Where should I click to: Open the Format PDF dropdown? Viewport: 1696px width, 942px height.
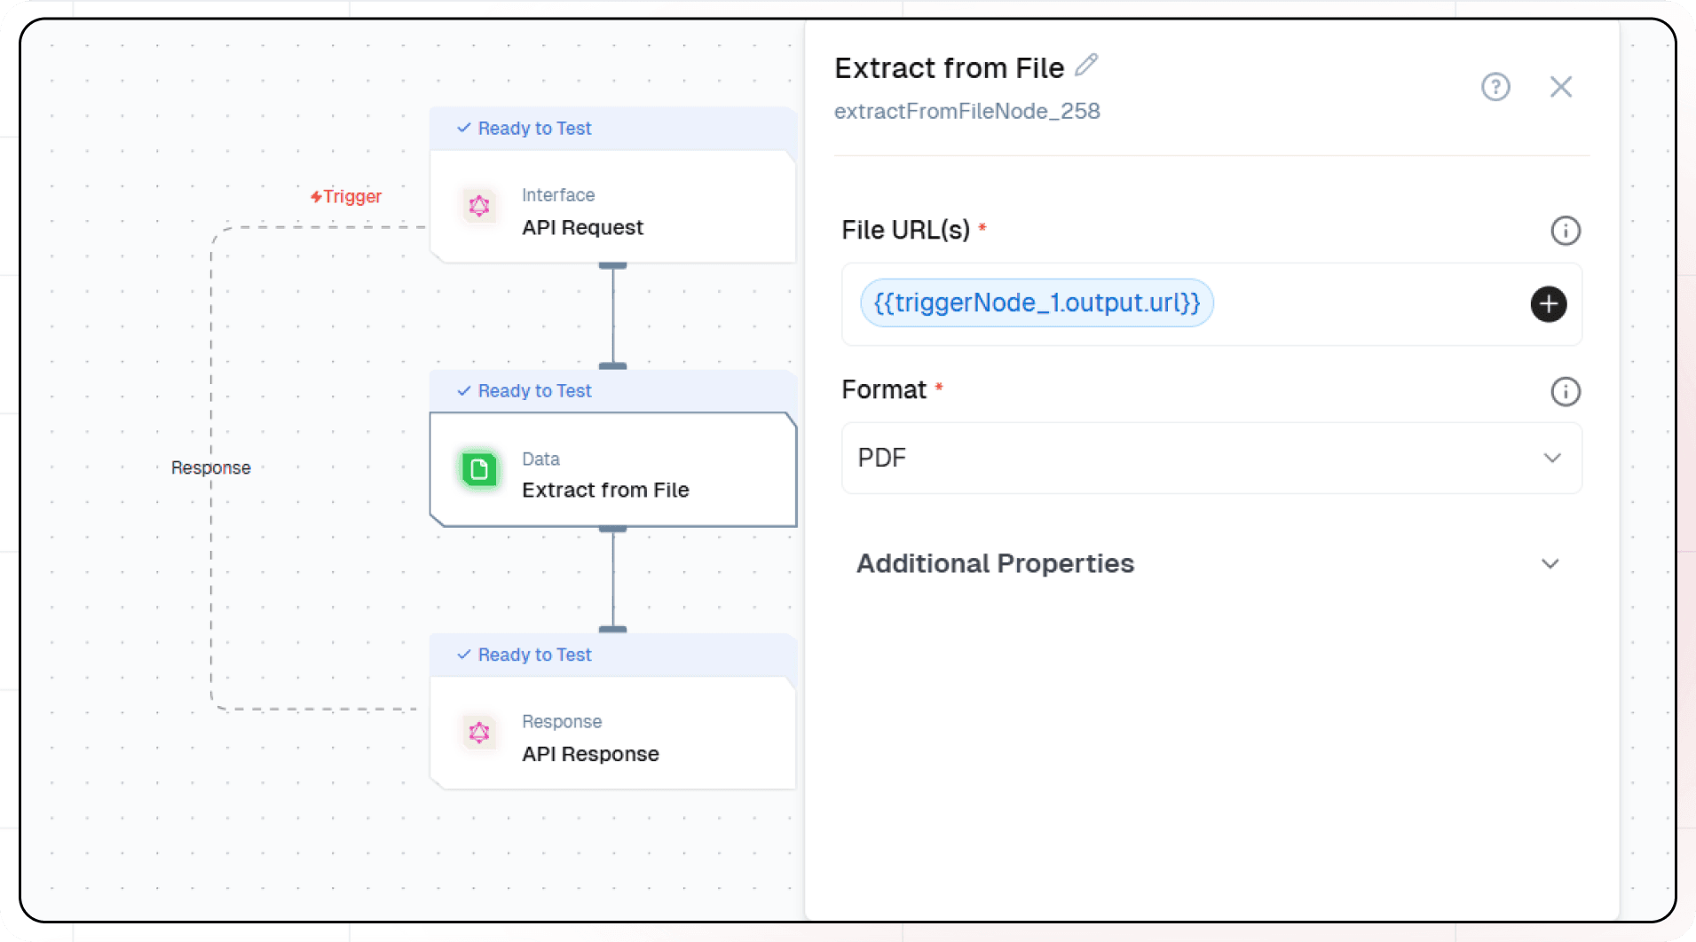[x=1211, y=458]
